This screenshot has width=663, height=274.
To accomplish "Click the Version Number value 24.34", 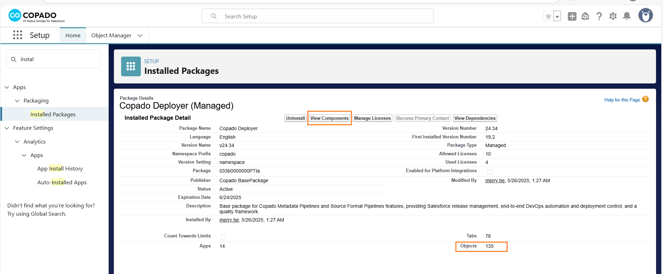I will 491,128.
